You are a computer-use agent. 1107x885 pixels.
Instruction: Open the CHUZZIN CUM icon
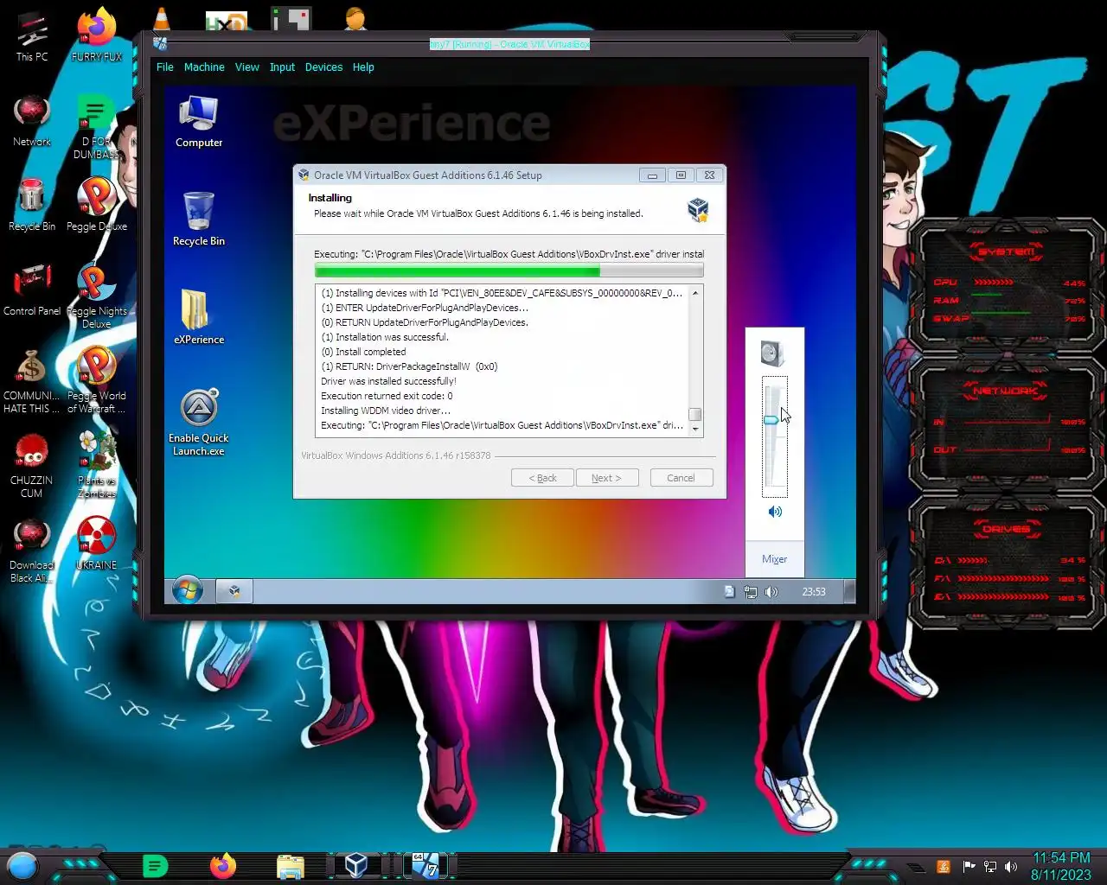[x=32, y=465]
